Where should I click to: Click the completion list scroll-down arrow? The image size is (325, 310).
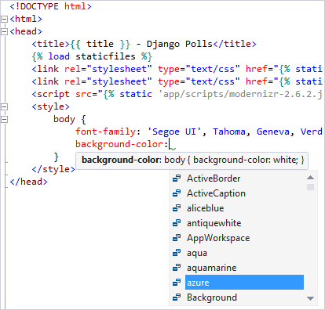pos(310,298)
